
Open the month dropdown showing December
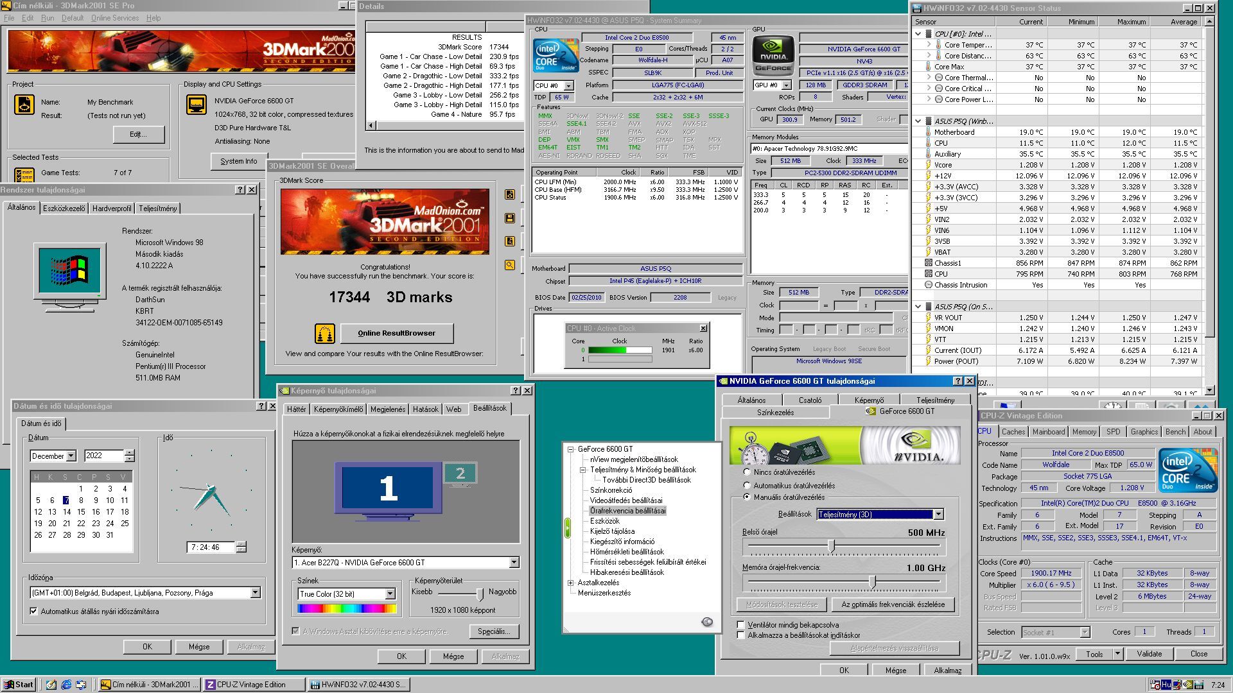point(71,456)
